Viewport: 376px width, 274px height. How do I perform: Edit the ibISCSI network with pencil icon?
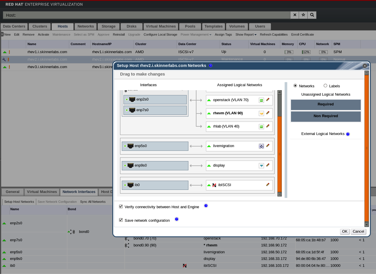coord(268,185)
